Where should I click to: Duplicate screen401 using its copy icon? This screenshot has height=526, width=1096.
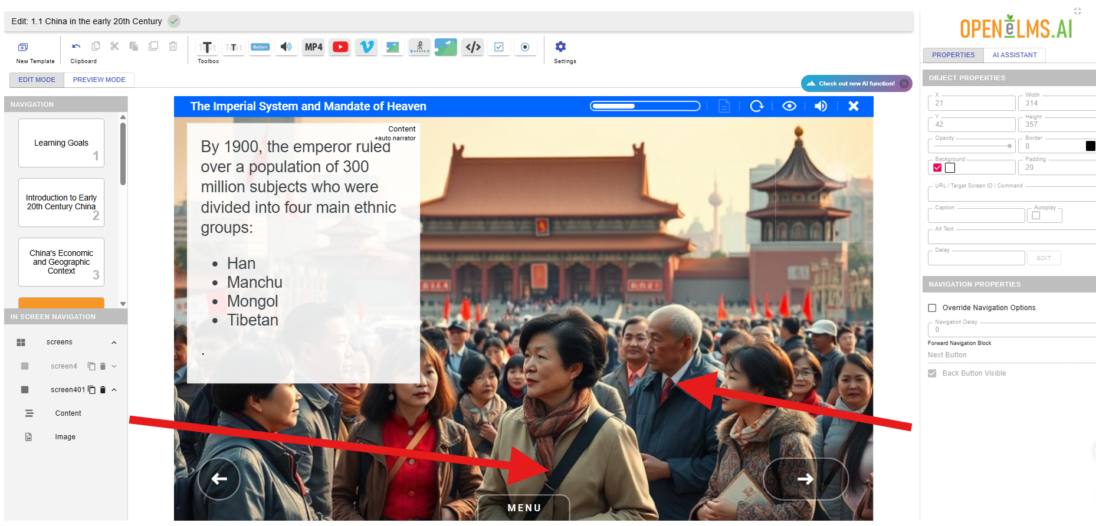point(91,390)
